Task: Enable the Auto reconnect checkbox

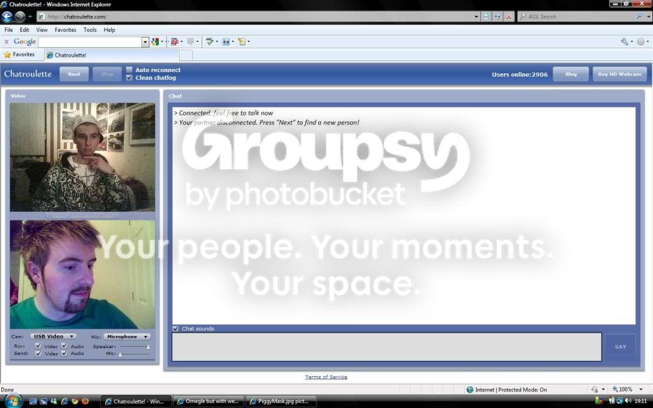Action: click(x=129, y=70)
